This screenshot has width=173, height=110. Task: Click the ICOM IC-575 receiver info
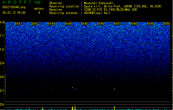pos(111,10)
